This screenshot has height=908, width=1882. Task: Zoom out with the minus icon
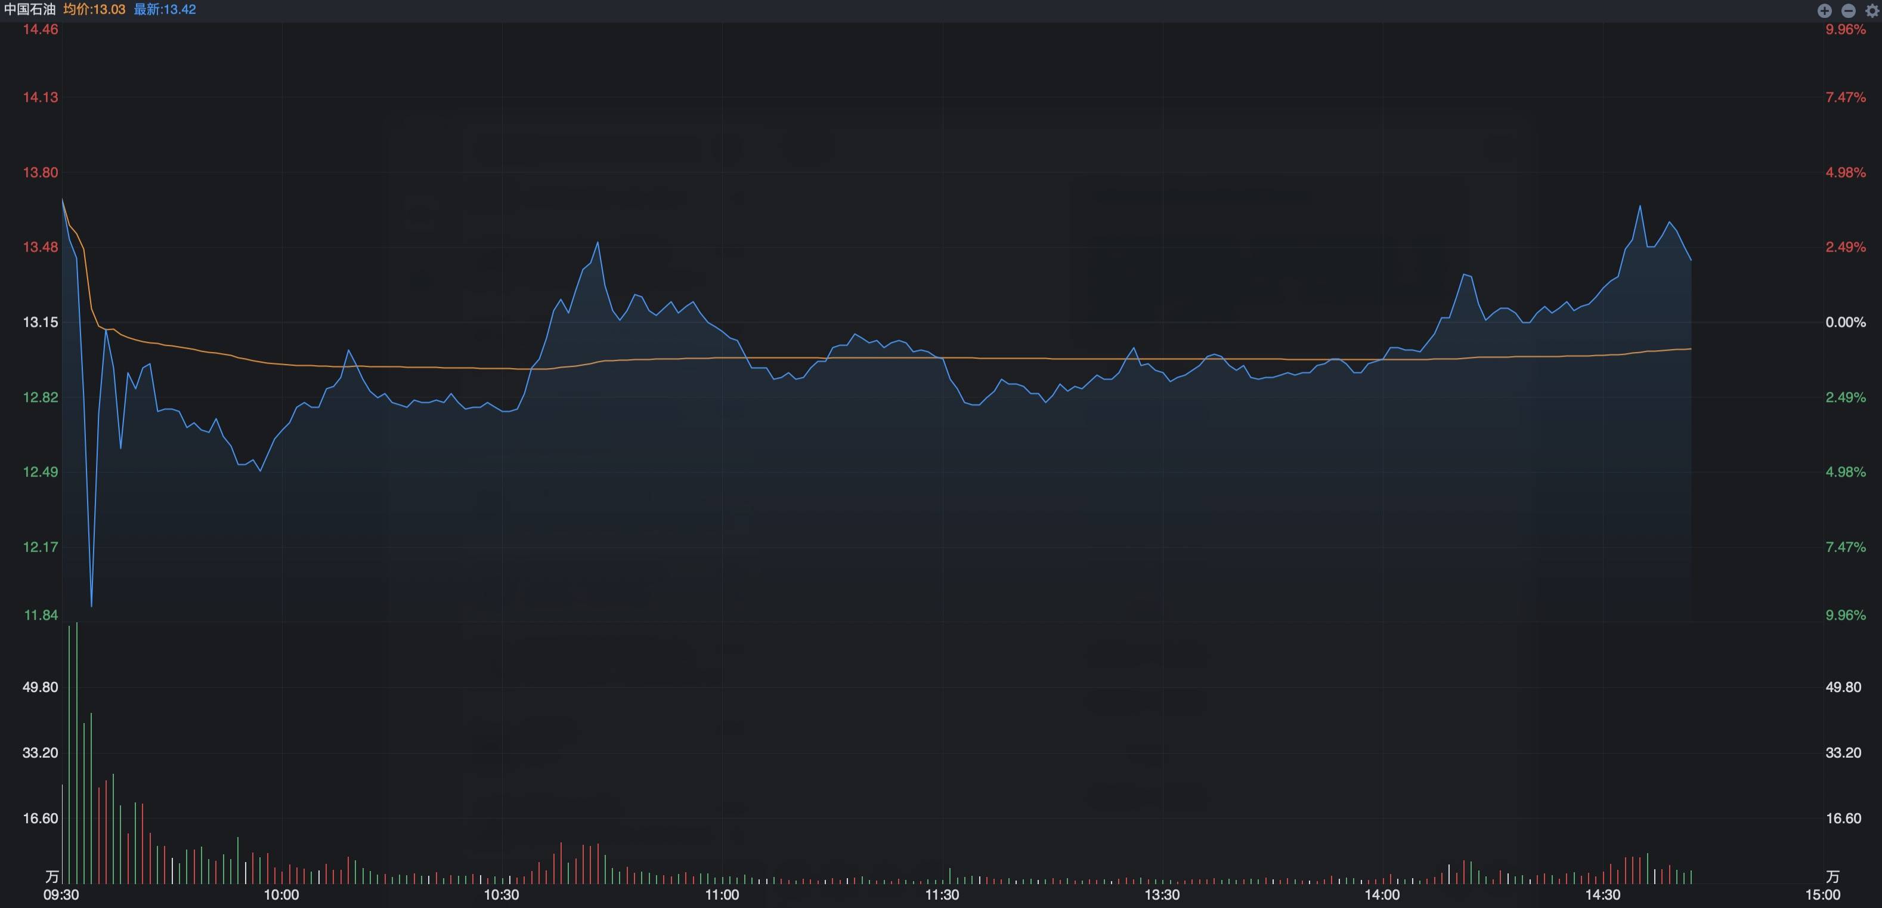point(1849,10)
